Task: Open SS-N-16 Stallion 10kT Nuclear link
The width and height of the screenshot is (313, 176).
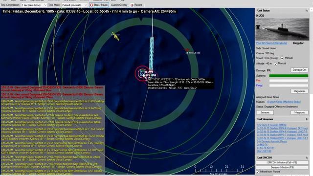Action: point(282,135)
